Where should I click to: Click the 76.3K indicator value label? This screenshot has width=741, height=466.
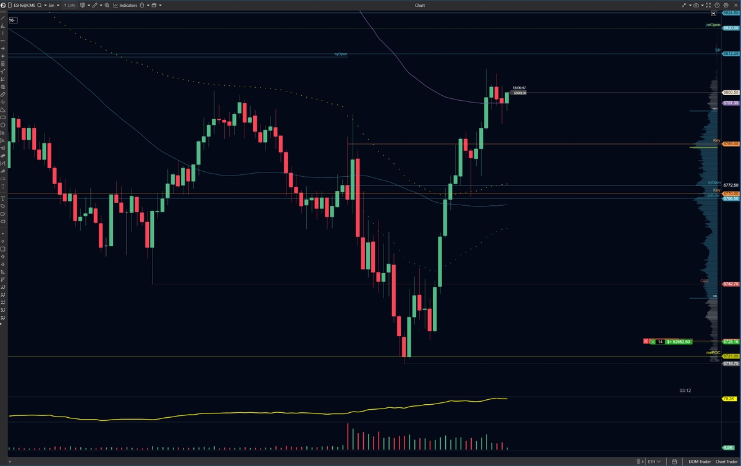pyautogui.click(x=731, y=399)
